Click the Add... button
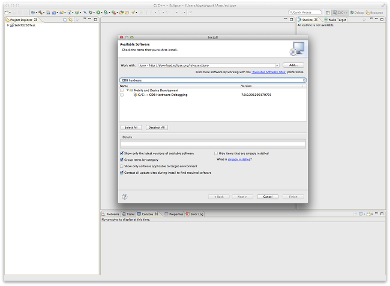This screenshot has height=286, width=390. (x=293, y=65)
